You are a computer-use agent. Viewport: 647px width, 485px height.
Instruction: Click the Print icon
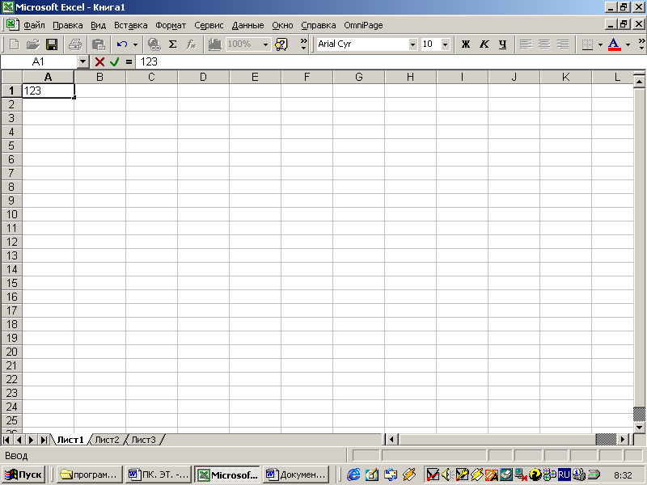click(75, 44)
